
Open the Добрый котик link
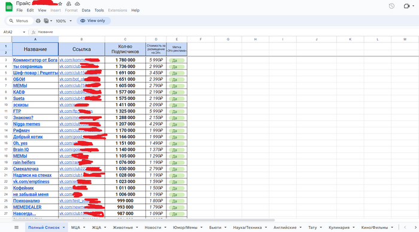(28, 137)
